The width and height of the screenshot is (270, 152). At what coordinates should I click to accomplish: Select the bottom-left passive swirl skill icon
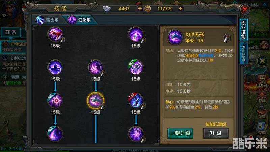[55, 134]
